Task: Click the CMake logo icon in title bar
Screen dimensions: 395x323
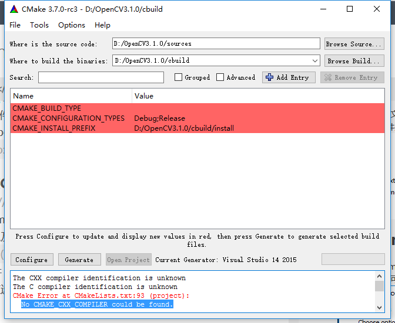Action: (14, 9)
